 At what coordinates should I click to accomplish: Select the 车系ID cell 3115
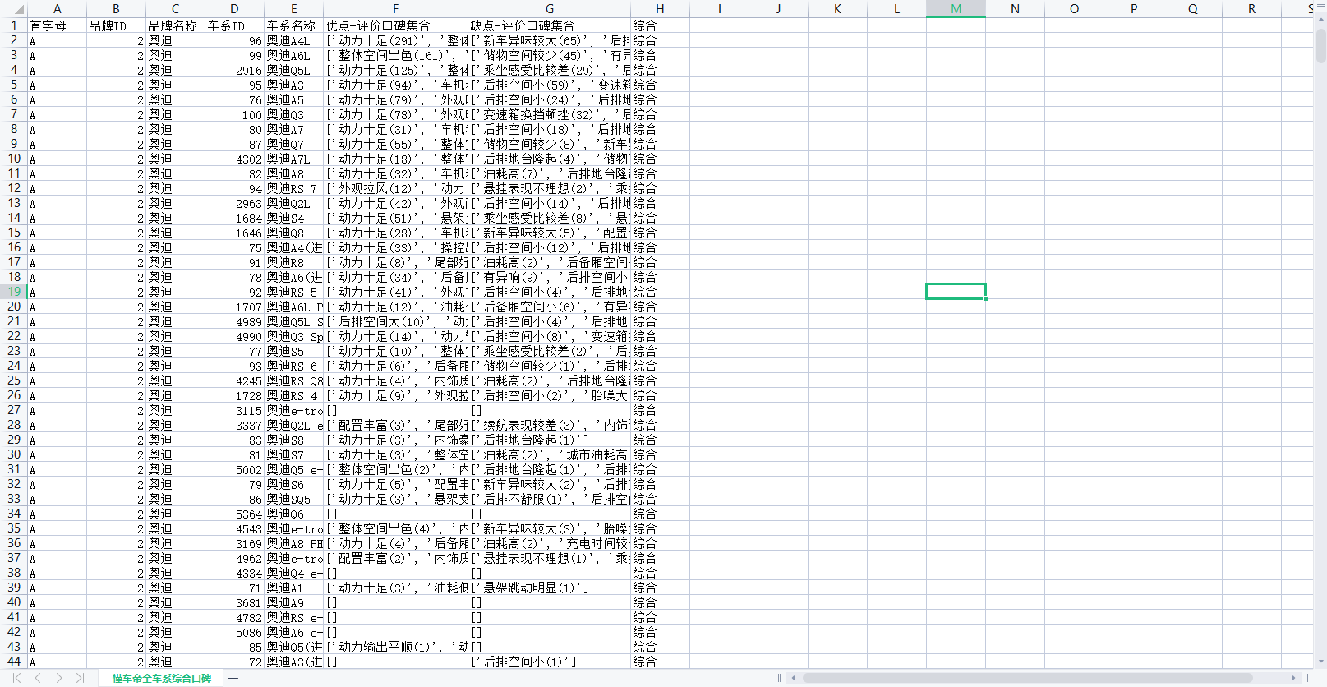pos(234,410)
